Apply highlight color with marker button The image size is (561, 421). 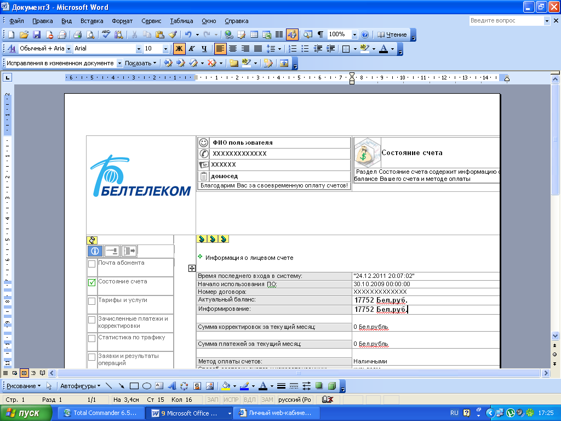364,49
